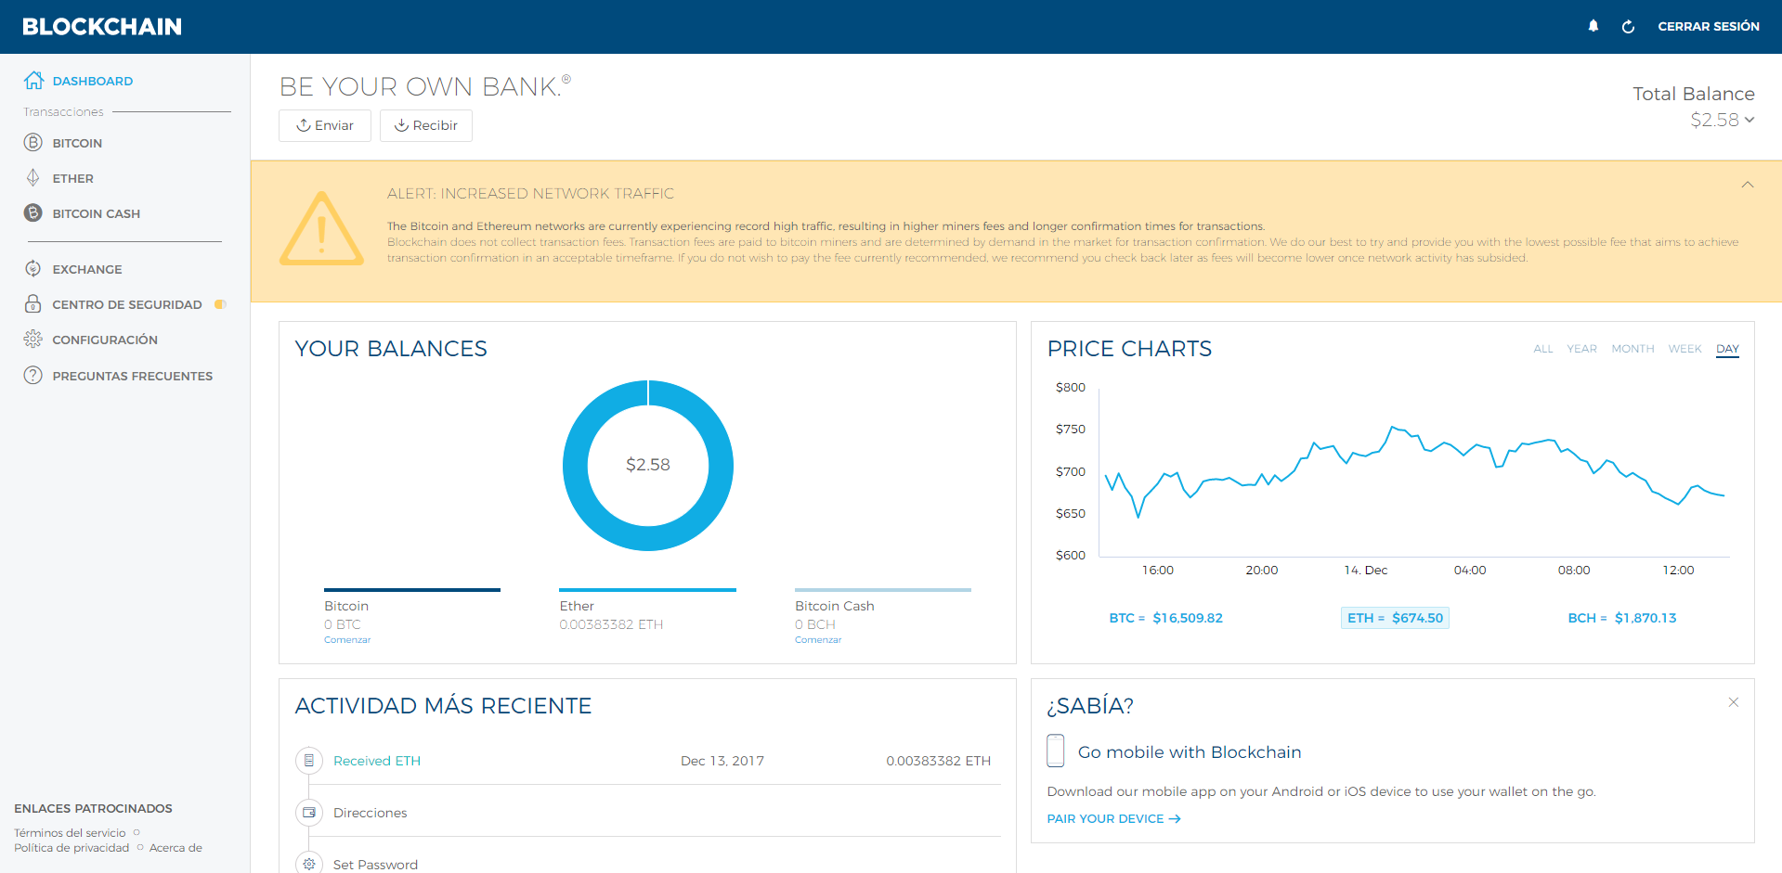Show the BTC price chart
The image size is (1782, 873).
pos(1166,618)
